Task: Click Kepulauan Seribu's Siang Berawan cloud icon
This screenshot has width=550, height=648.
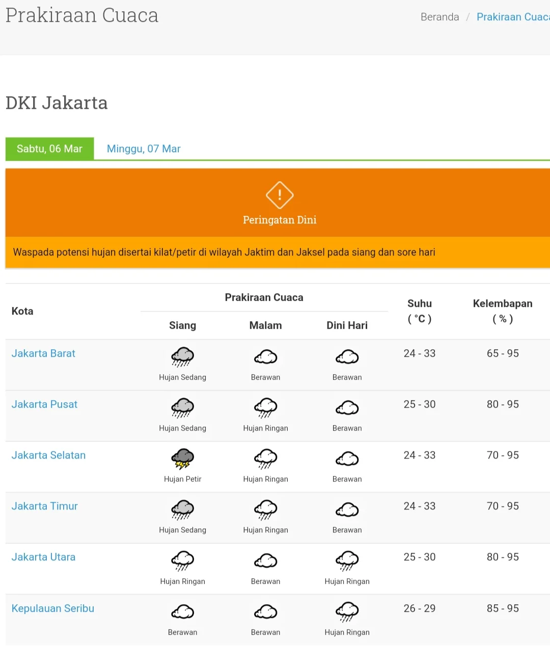Action: [182, 611]
